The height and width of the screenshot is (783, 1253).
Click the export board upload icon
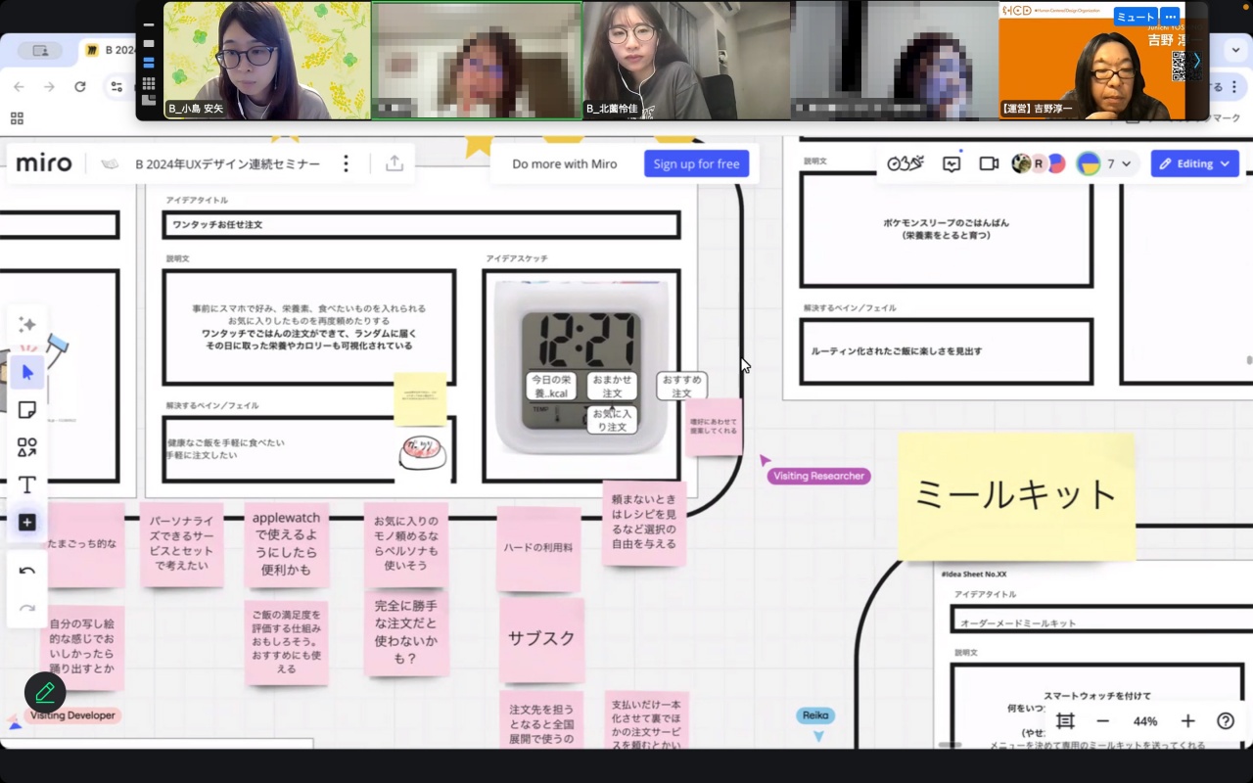point(394,163)
